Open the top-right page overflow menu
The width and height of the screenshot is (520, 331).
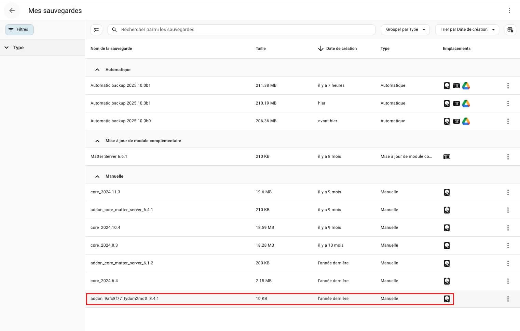(x=509, y=11)
